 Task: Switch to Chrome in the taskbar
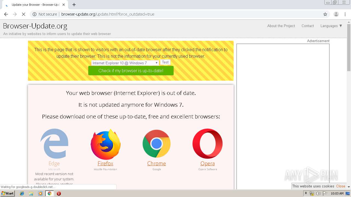[x=49, y=193]
